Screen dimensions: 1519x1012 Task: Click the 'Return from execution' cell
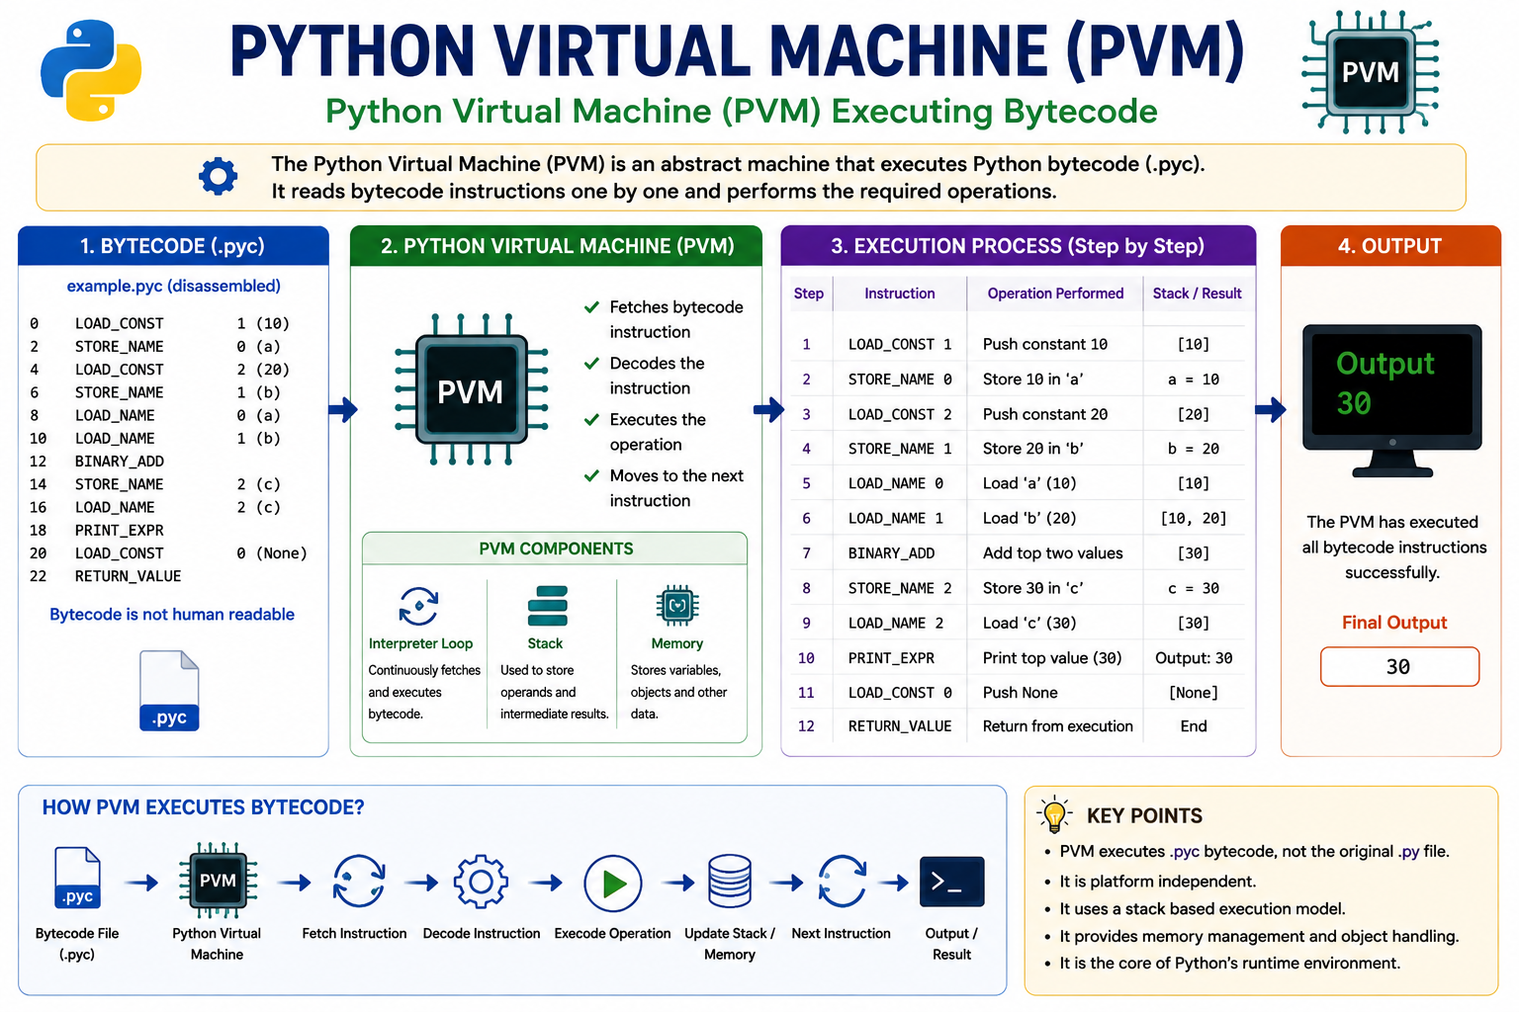1058,726
